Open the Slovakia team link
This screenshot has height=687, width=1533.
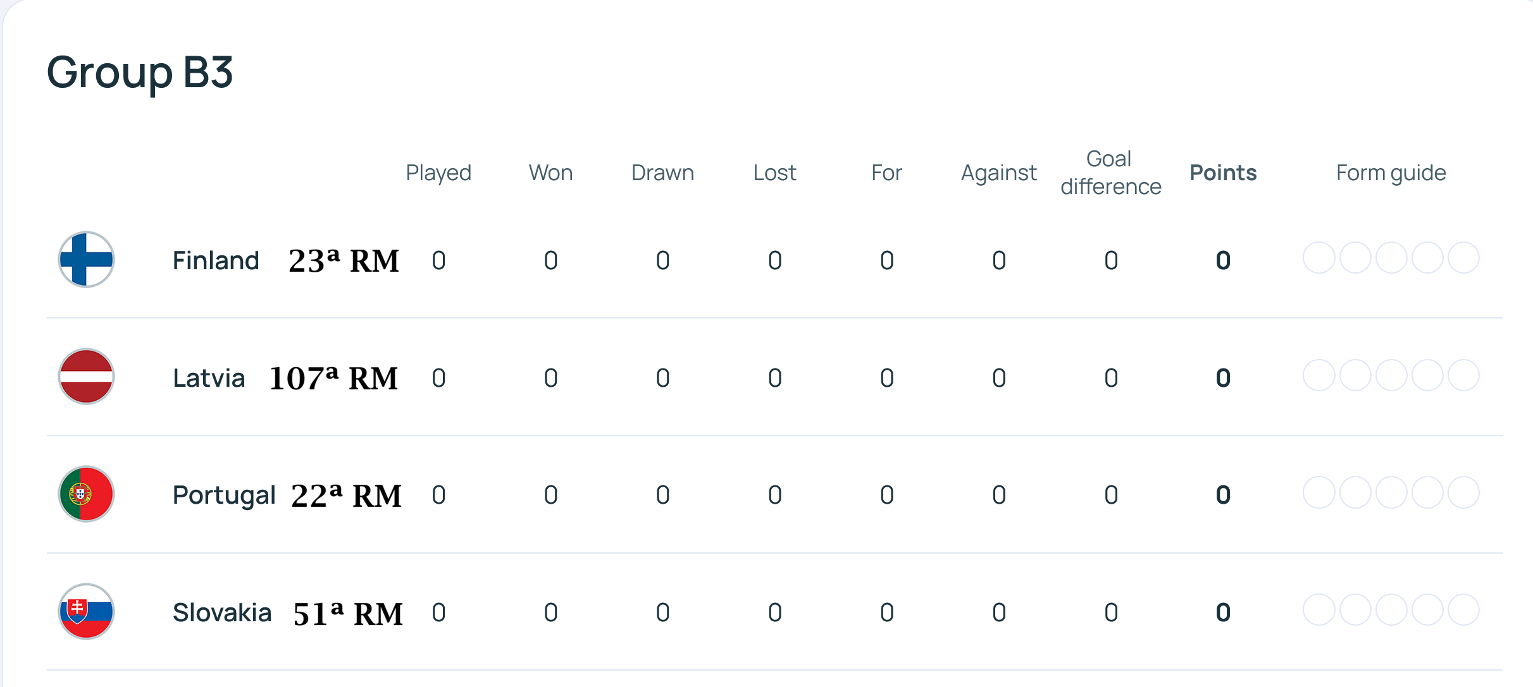coord(222,612)
